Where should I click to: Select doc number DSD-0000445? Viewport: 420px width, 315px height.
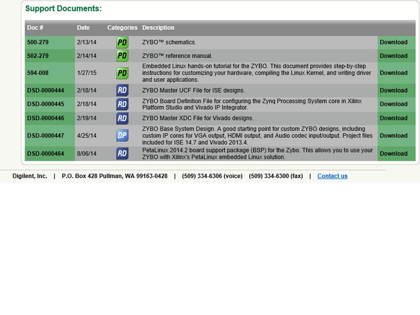45,104
